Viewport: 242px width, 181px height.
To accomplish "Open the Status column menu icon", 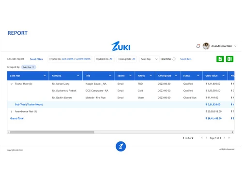I will tap(198, 76).
